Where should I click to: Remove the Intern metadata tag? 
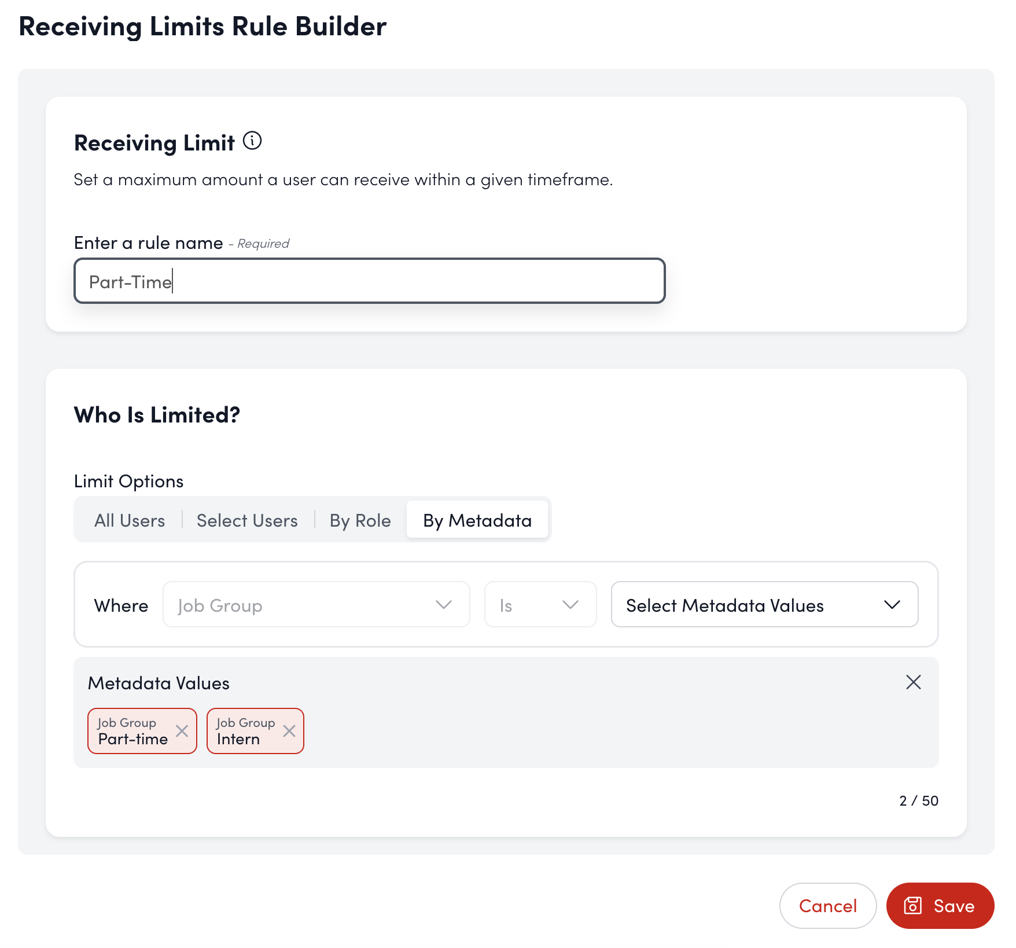pyautogui.click(x=289, y=731)
